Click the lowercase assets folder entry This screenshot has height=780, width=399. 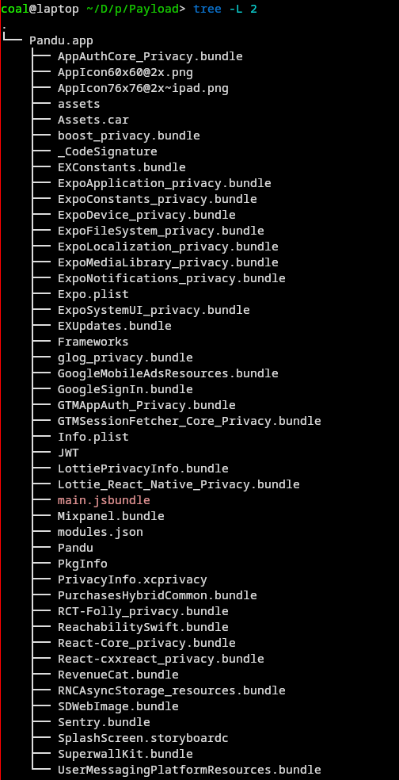79,104
